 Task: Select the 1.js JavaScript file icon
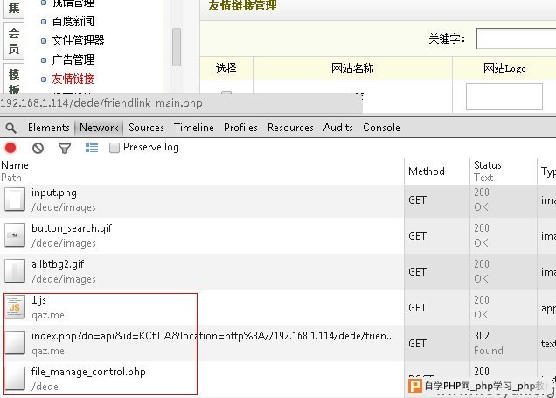15,307
